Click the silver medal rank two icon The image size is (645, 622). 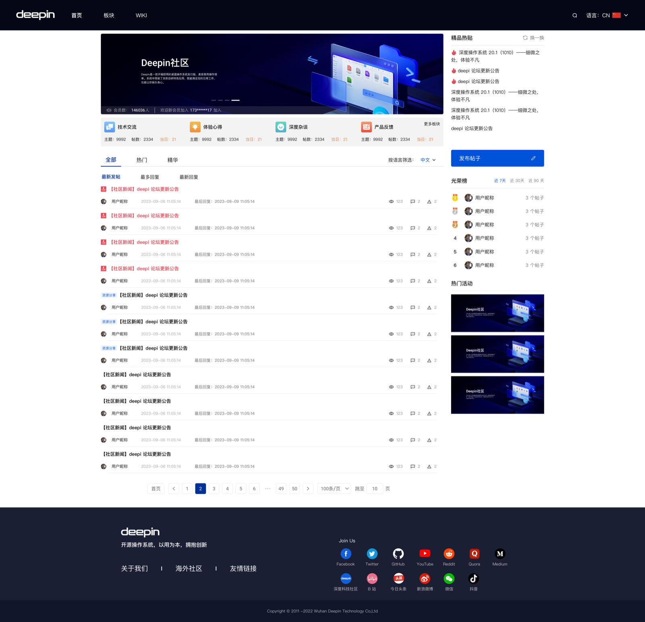point(455,211)
